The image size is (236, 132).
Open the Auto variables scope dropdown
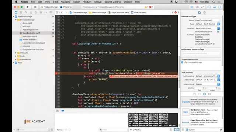point(59,129)
